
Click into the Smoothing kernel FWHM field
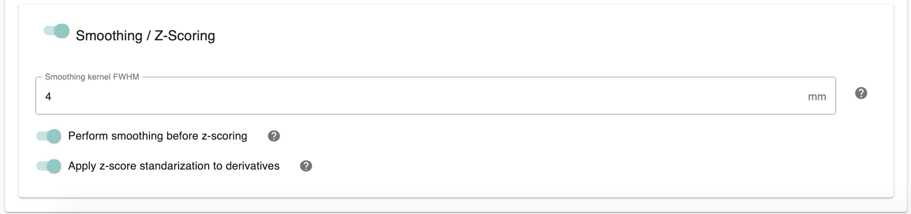[415, 97]
